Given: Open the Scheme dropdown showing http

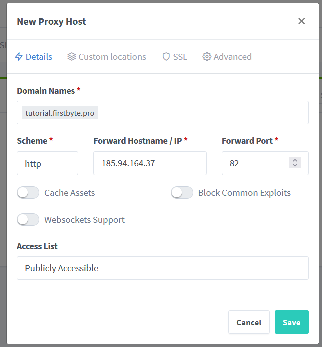Looking at the screenshot, I should [x=47, y=163].
